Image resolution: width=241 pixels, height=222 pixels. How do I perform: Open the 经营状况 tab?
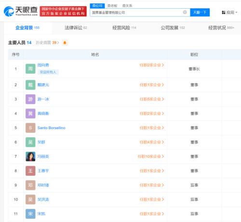pyautogui.click(x=221, y=28)
